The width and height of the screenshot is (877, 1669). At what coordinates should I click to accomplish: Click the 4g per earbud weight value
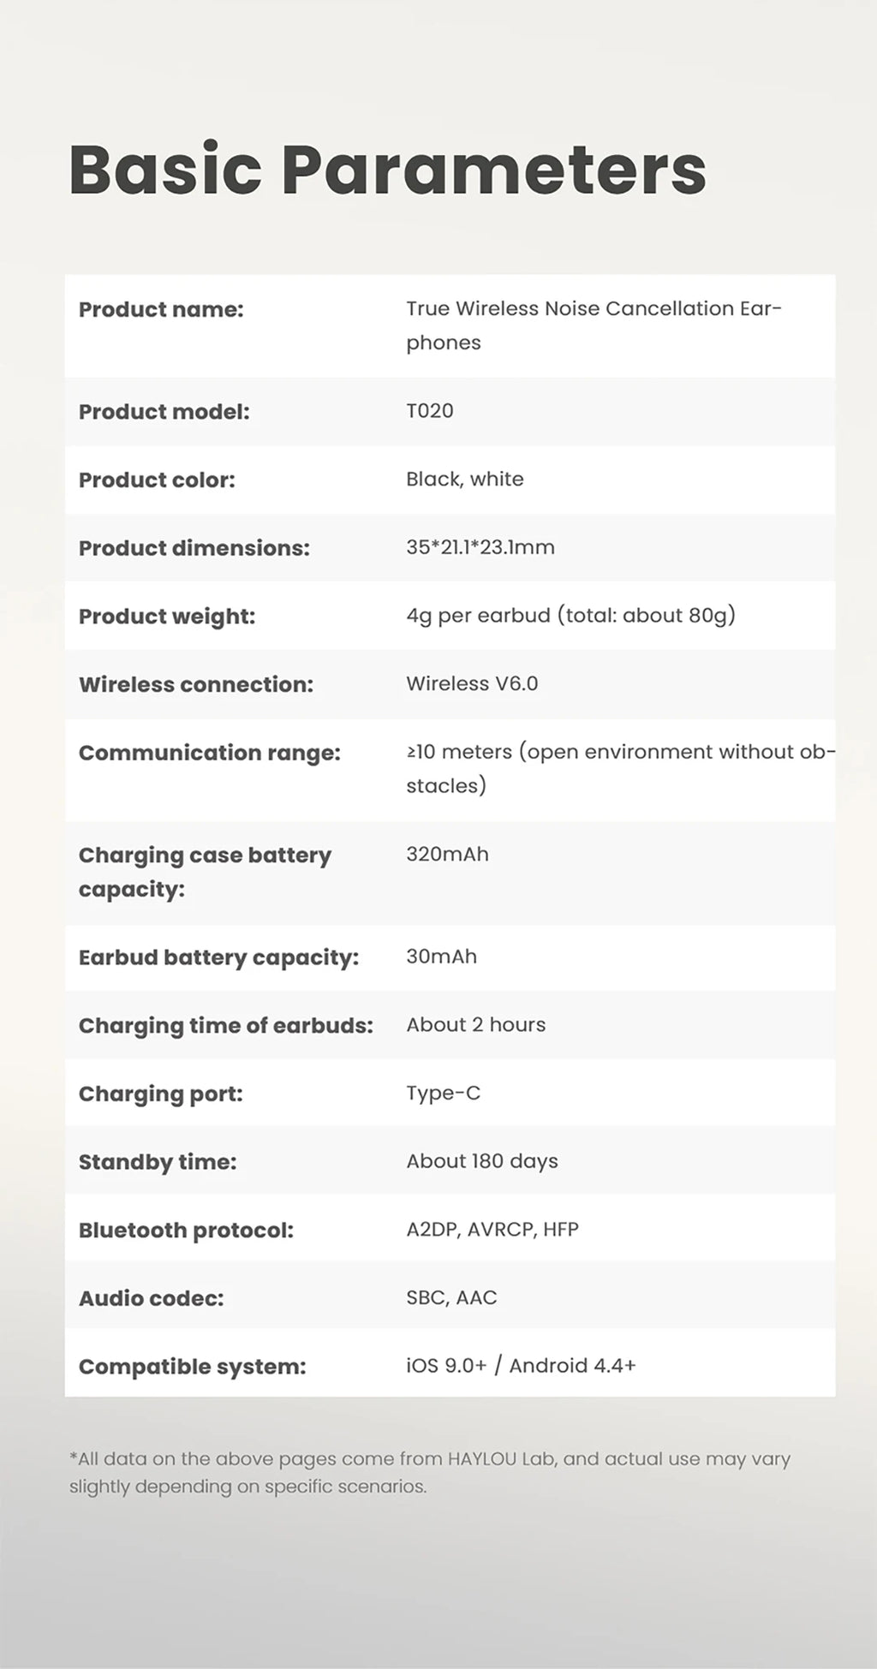[571, 616]
